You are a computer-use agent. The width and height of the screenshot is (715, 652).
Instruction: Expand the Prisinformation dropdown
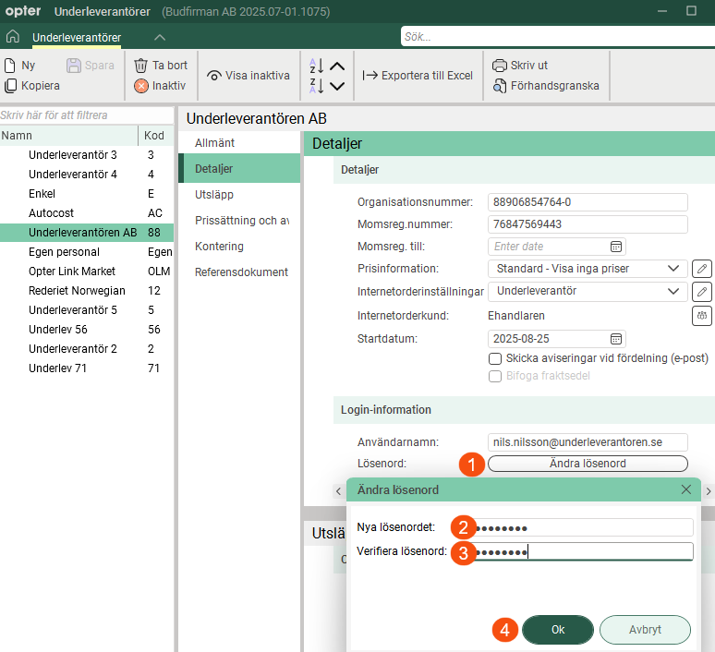click(672, 269)
